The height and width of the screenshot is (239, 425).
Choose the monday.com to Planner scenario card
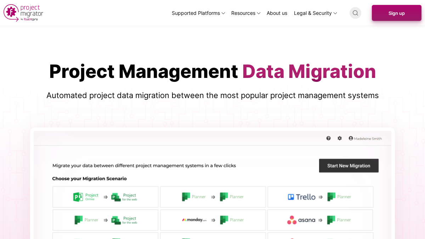point(213,220)
